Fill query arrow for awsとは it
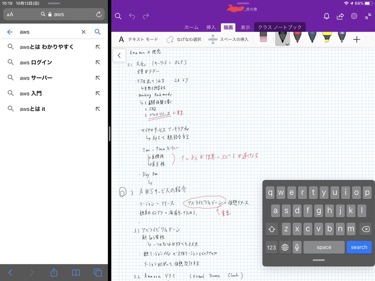Screen dimensions: 375x281 pyautogui.click(x=98, y=109)
